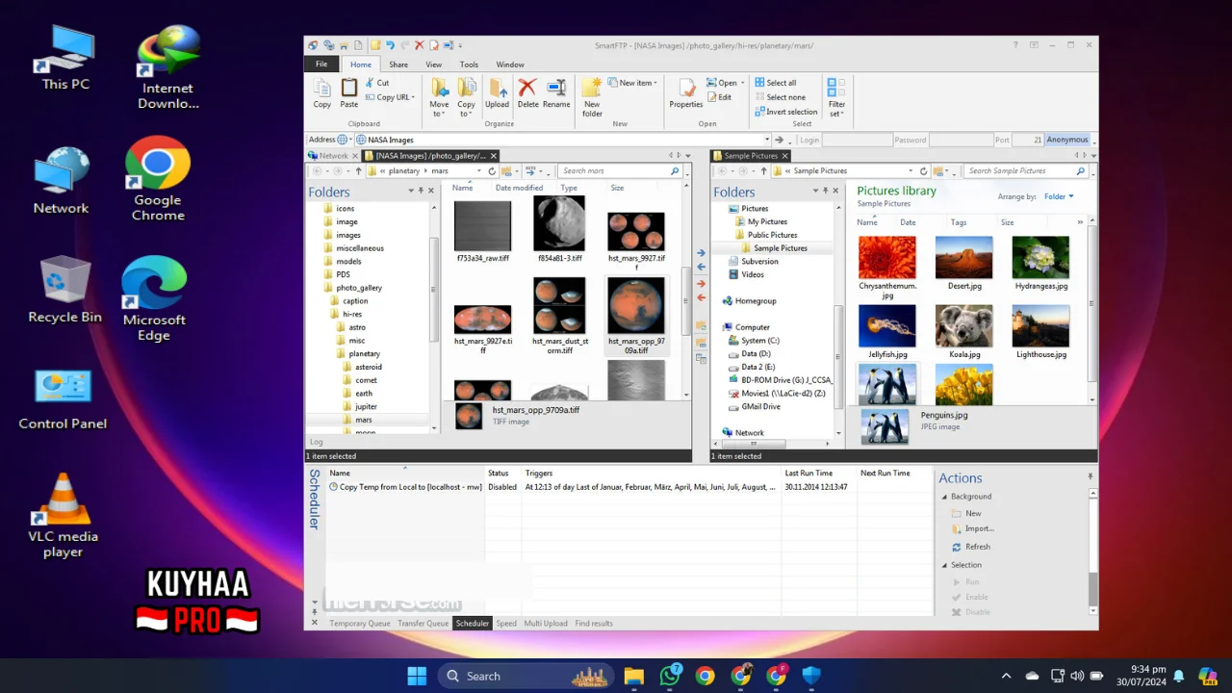Switch to the View ribbon tab
Image resolution: width=1232 pixels, height=693 pixels.
434,64
